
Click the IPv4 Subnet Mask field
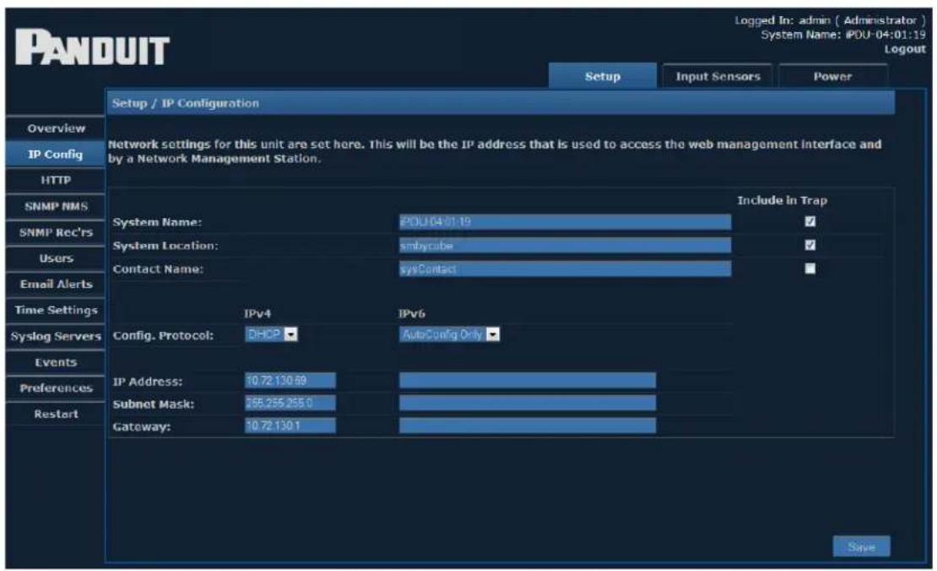tap(290, 403)
